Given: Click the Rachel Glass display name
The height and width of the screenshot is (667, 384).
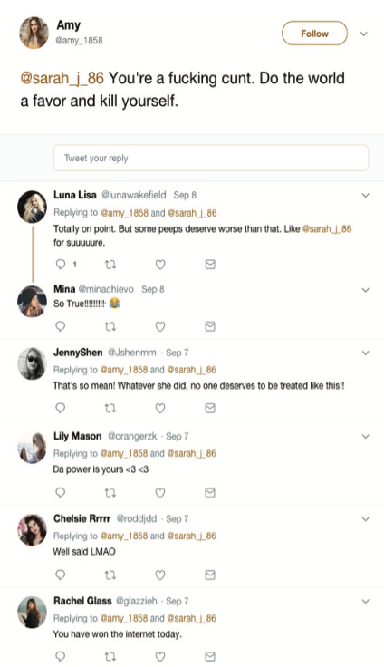Looking at the screenshot, I should (82, 601).
